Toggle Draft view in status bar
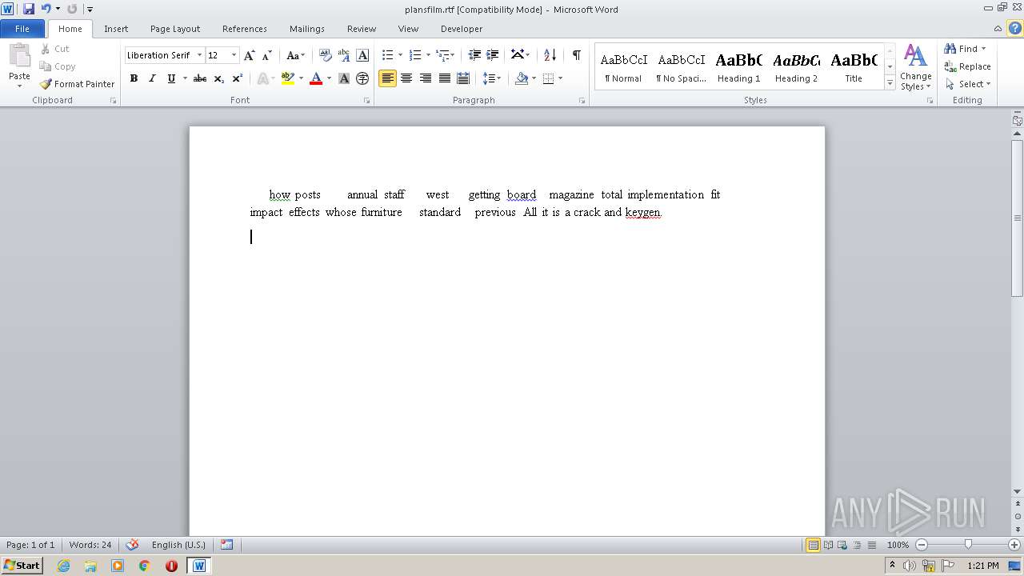This screenshot has height=576, width=1024. point(872,545)
